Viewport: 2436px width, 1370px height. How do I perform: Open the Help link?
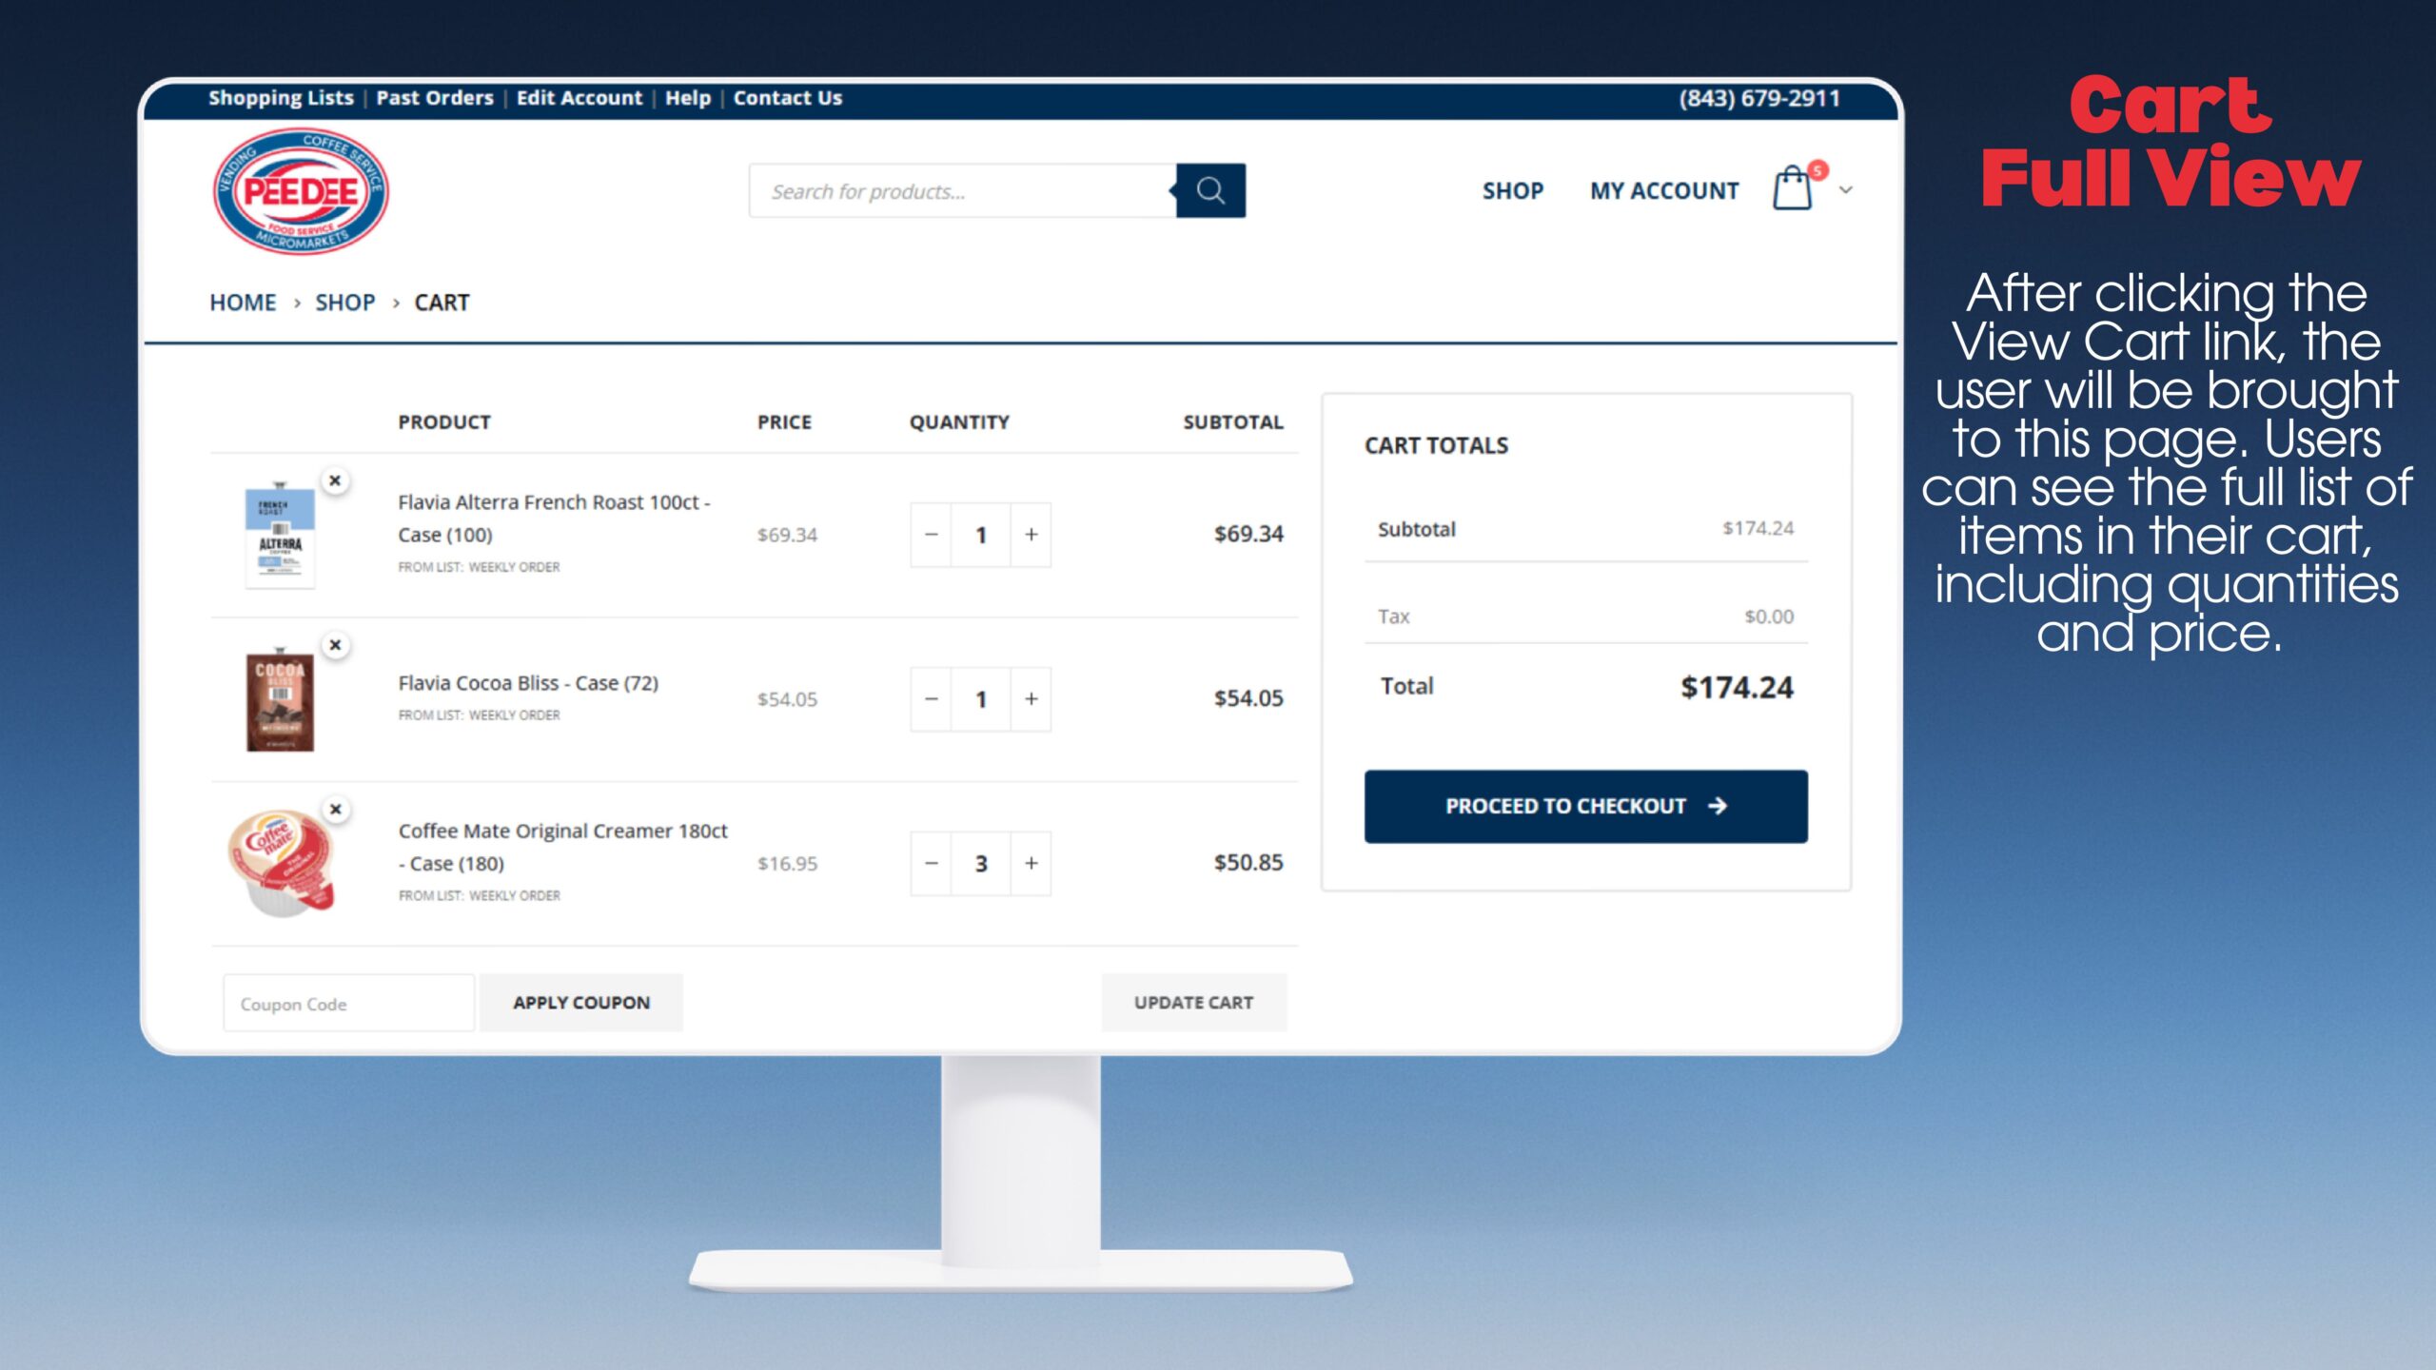(688, 98)
